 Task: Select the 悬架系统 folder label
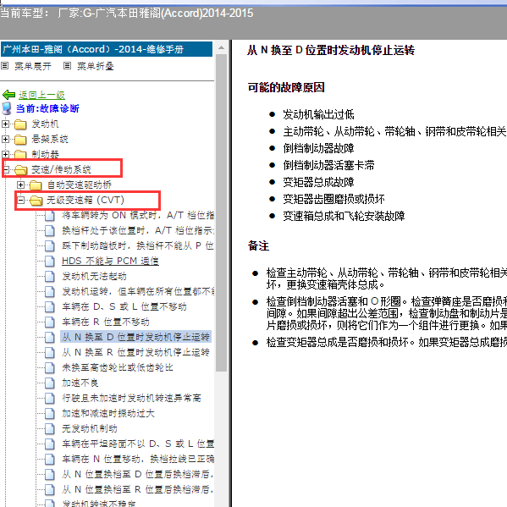point(50,139)
